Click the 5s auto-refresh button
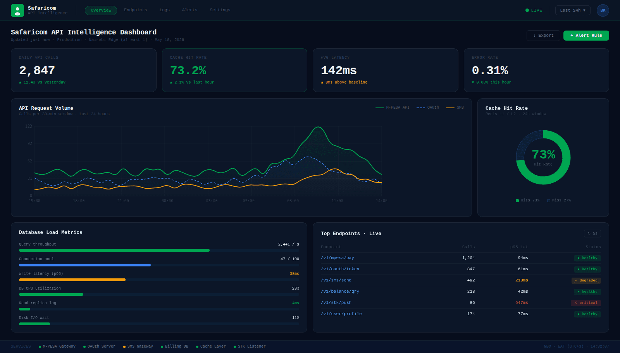The width and height of the screenshot is (620, 353). (592, 234)
